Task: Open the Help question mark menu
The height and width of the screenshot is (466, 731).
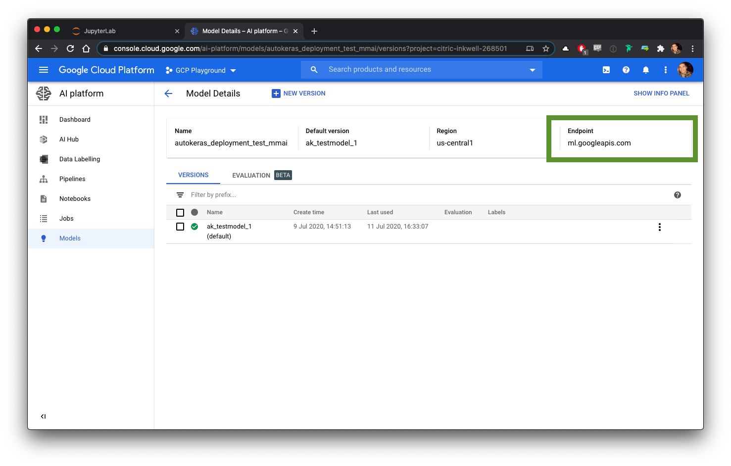Action: (626, 70)
